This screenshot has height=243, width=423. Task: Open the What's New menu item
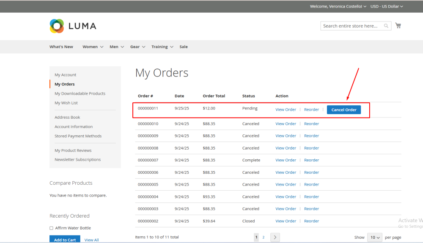(x=61, y=47)
